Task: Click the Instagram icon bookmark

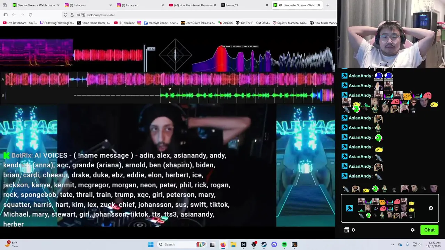Action: (139, 23)
